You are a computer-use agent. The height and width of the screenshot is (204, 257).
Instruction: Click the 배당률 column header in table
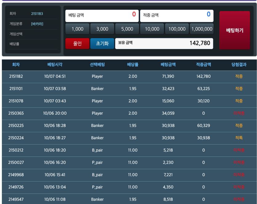[x=133, y=64]
